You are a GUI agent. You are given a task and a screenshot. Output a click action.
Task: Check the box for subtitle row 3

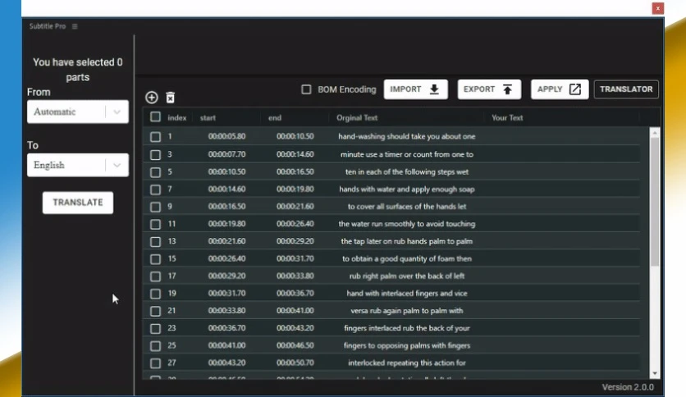pos(155,155)
